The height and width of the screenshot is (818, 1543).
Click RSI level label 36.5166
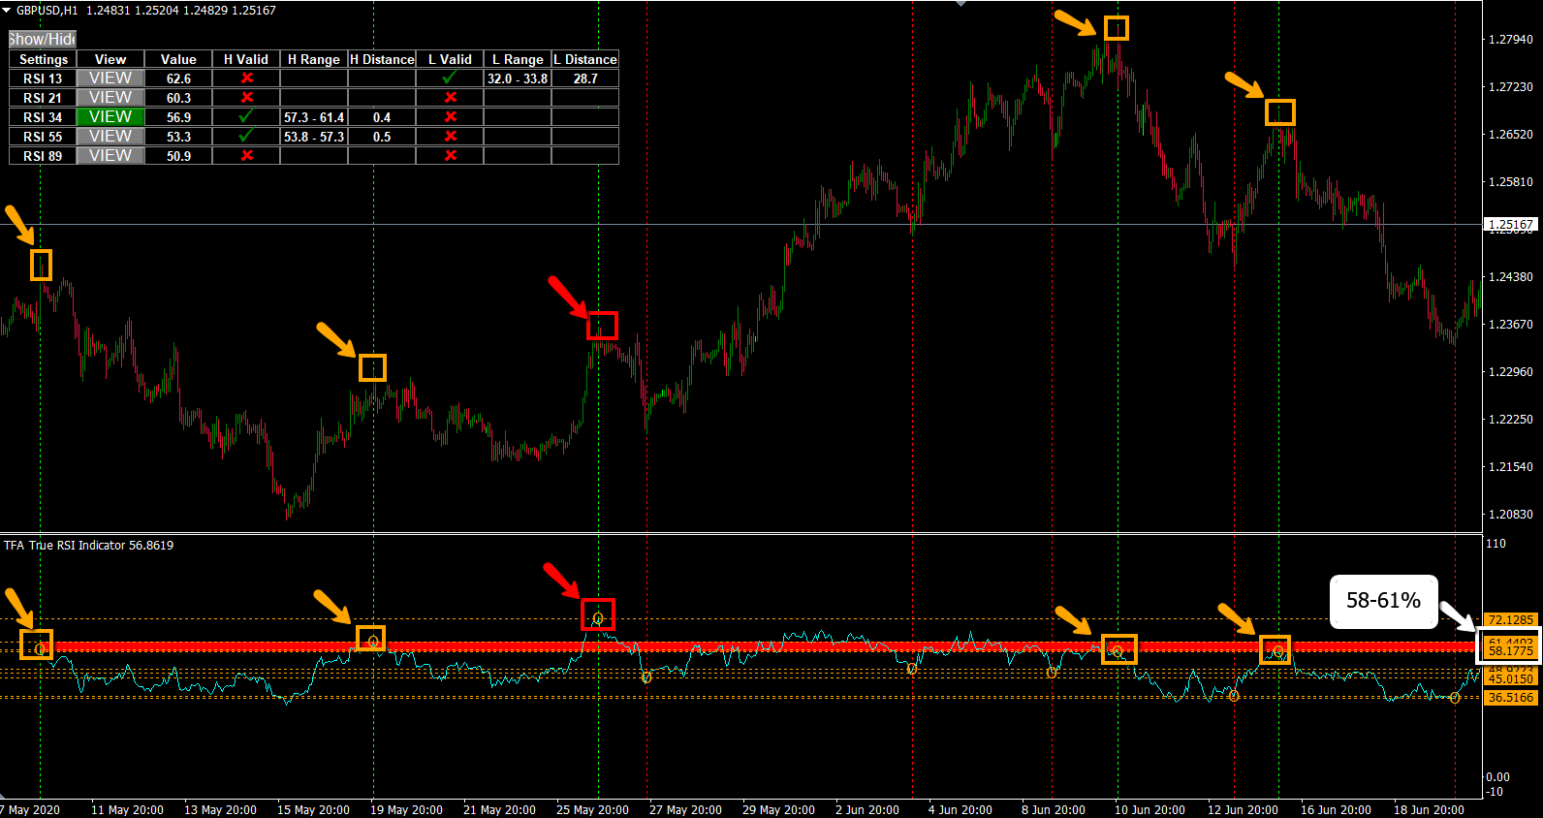click(x=1511, y=697)
